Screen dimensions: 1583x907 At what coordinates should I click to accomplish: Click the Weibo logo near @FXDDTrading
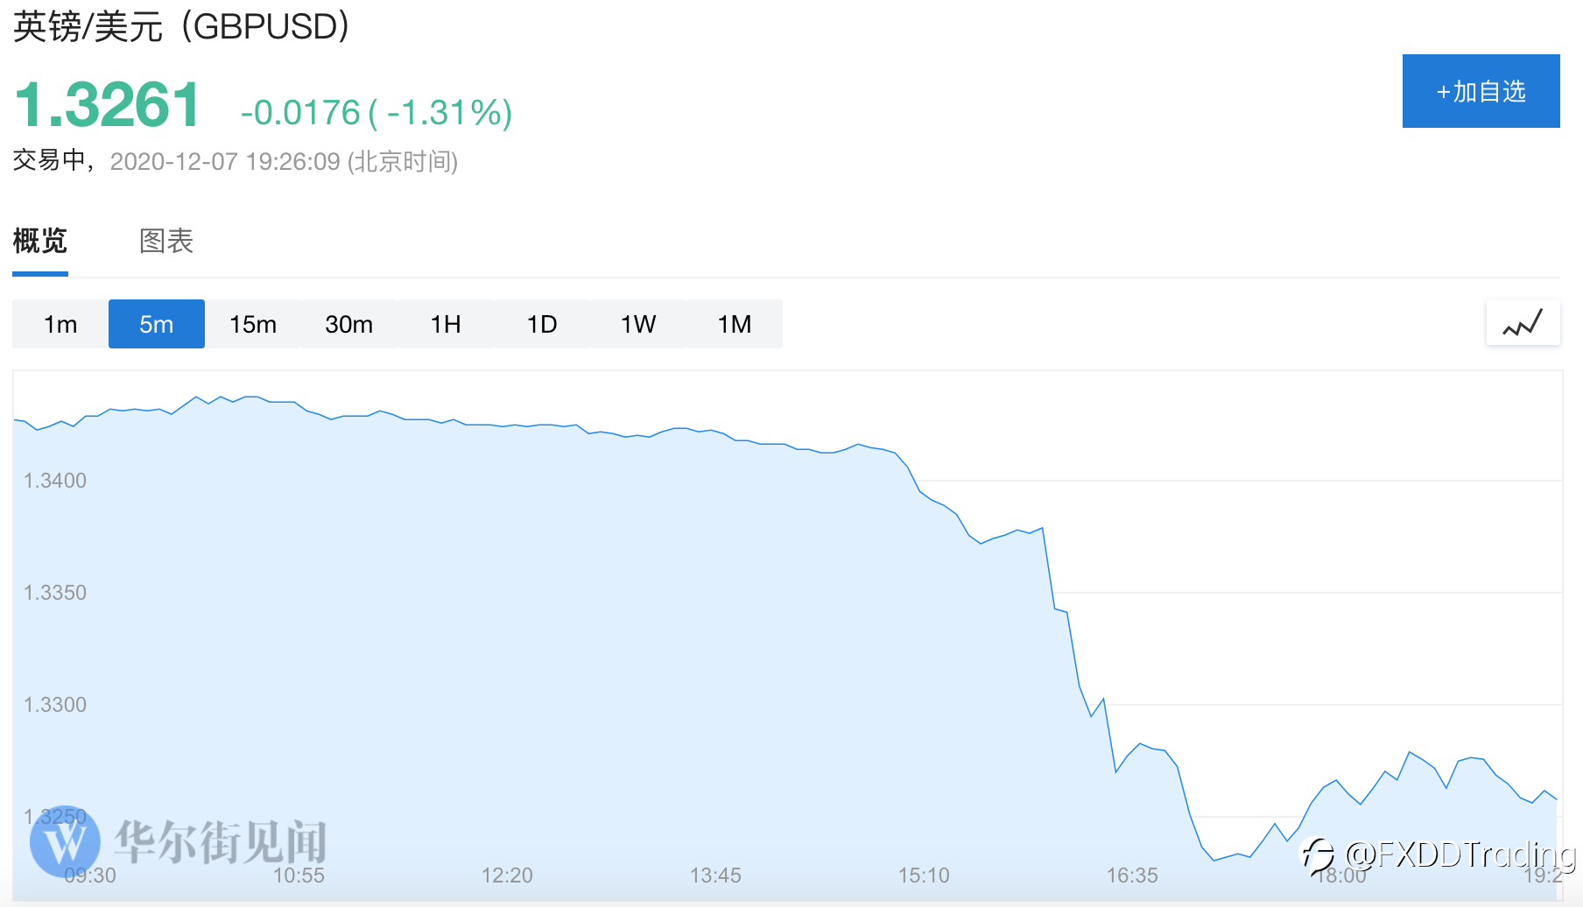[x=1317, y=854]
